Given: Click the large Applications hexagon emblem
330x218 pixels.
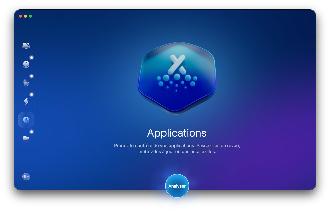Looking at the screenshot, I should (177, 78).
